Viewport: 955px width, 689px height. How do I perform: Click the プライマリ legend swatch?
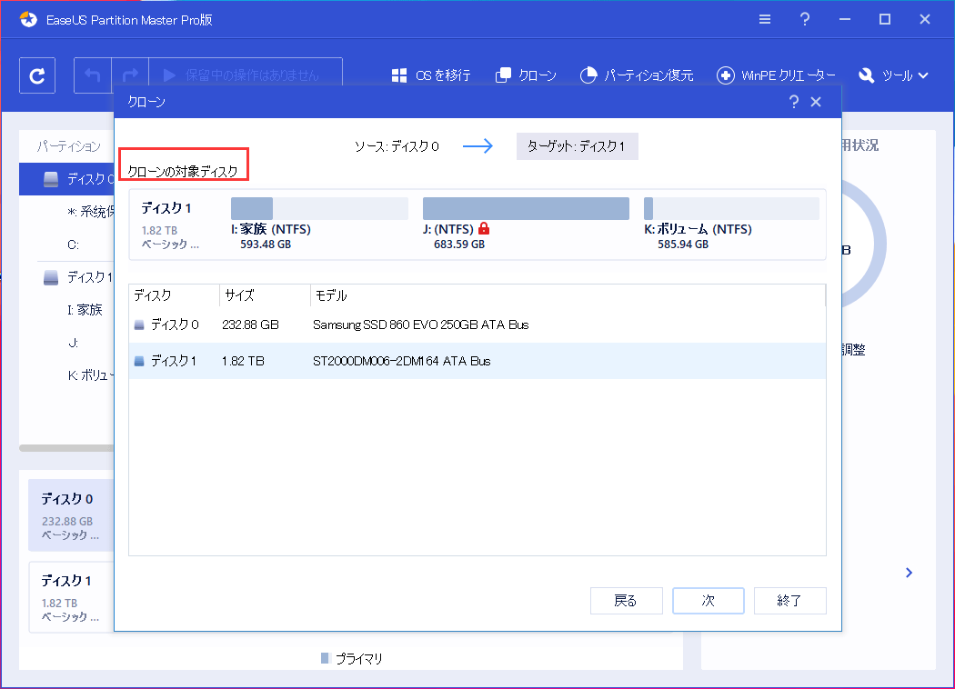coord(325,658)
